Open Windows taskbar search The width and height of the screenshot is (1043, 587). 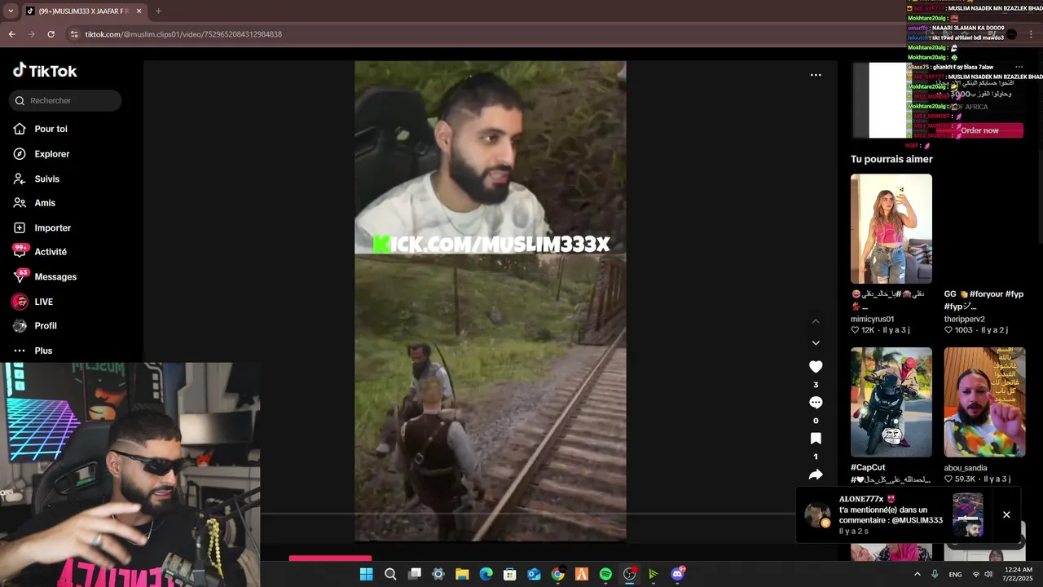coord(390,574)
